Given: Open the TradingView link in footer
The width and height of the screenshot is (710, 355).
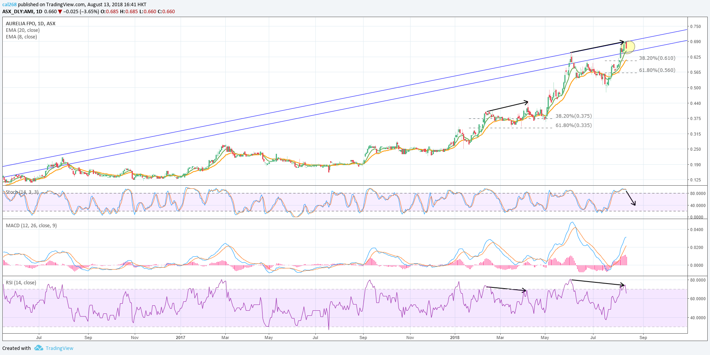Looking at the screenshot, I should tap(59, 348).
